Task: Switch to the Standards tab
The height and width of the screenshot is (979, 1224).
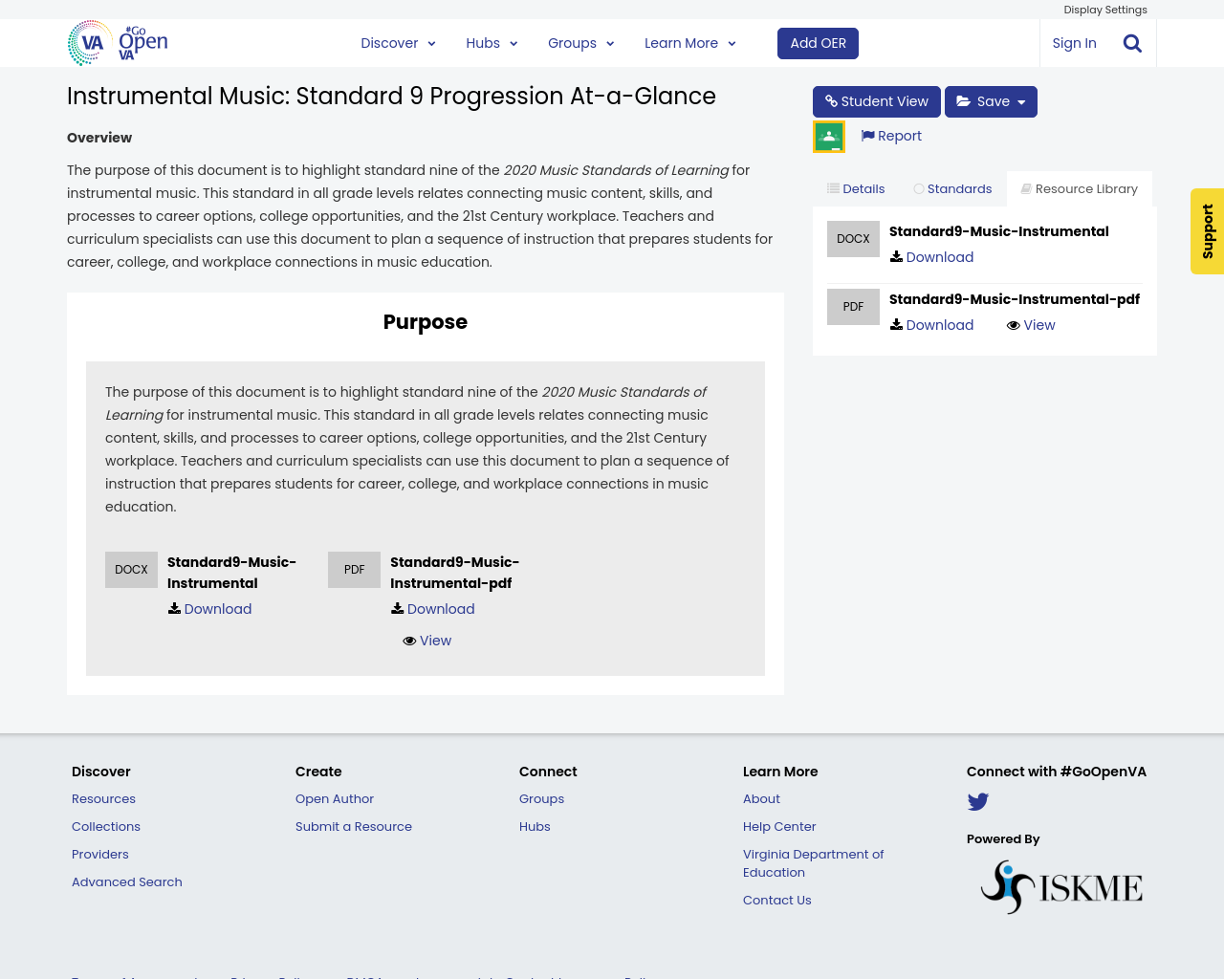Action: tap(953, 187)
